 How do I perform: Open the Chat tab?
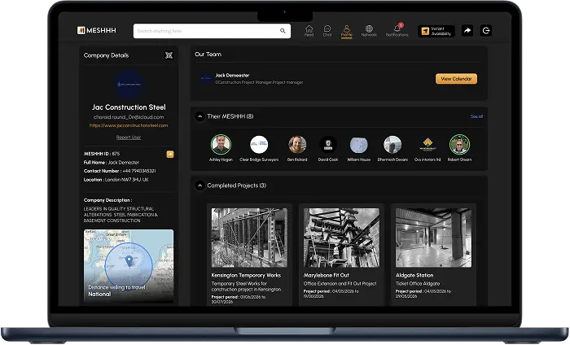[x=327, y=31]
